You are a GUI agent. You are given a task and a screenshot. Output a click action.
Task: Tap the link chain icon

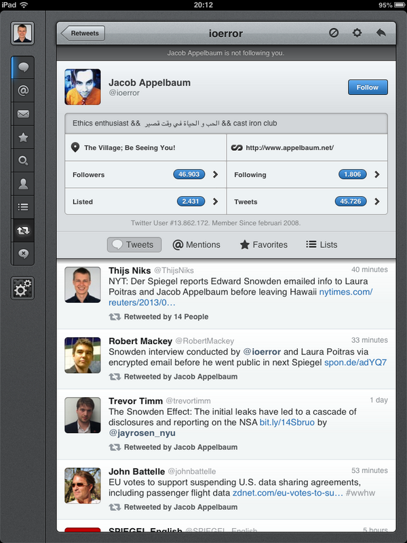(x=237, y=147)
